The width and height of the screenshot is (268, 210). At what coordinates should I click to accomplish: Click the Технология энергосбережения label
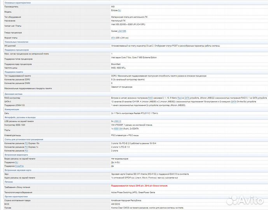(18, 192)
